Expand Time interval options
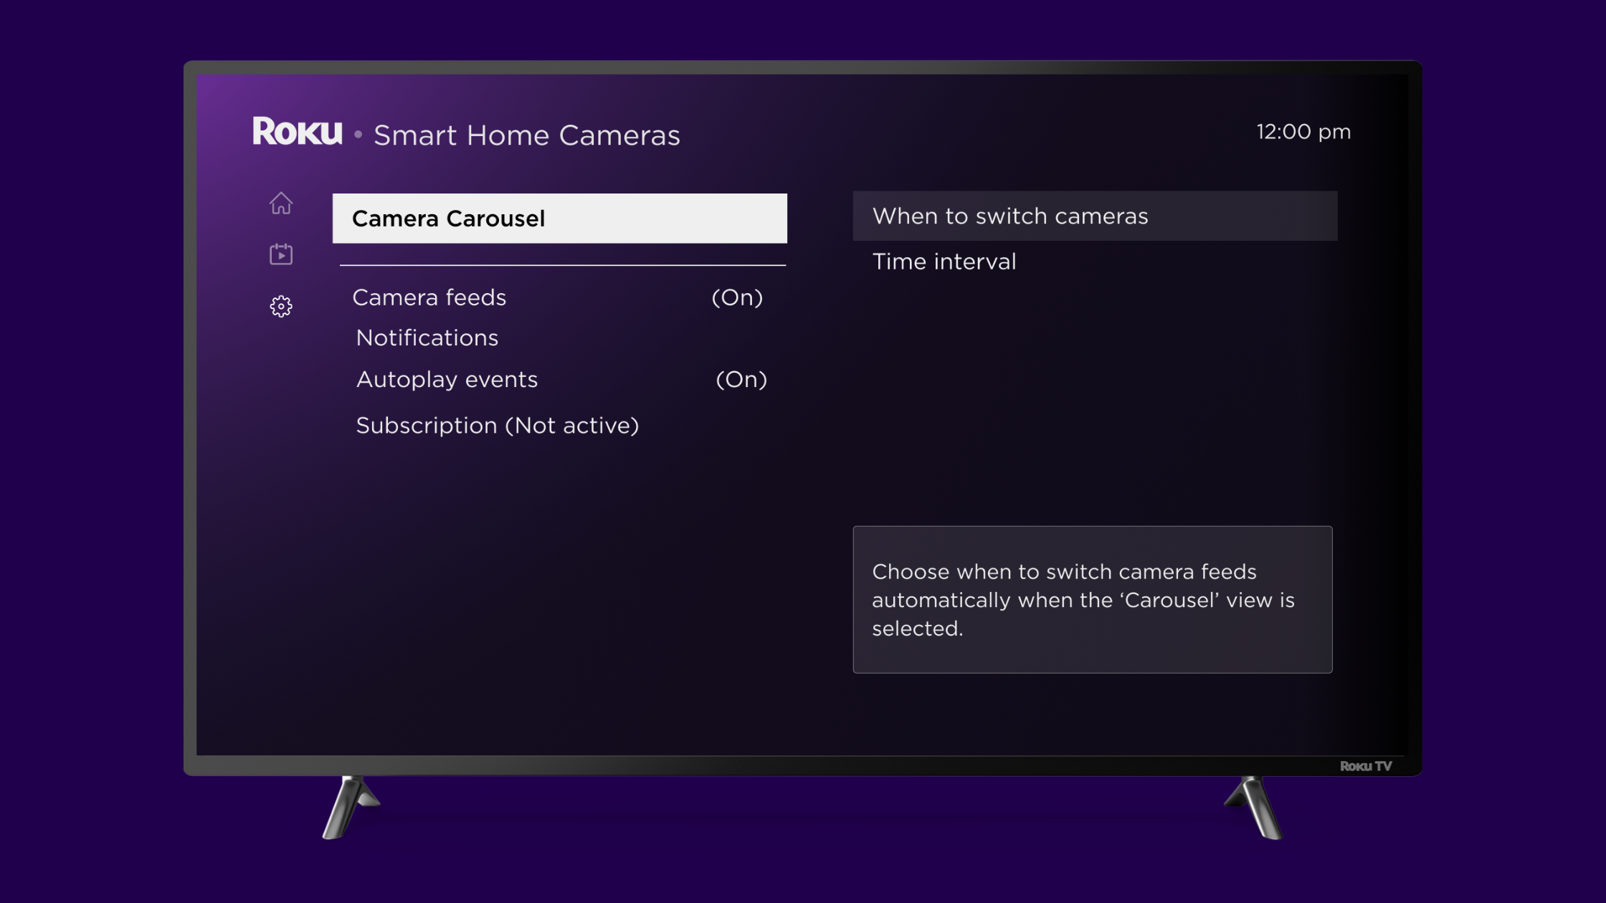1606x903 pixels. 943,262
